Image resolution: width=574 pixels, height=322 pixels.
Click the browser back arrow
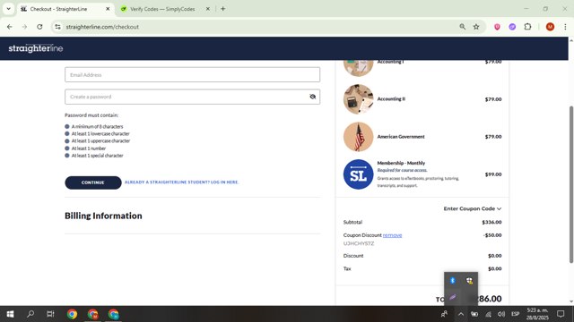pyautogui.click(x=10, y=27)
